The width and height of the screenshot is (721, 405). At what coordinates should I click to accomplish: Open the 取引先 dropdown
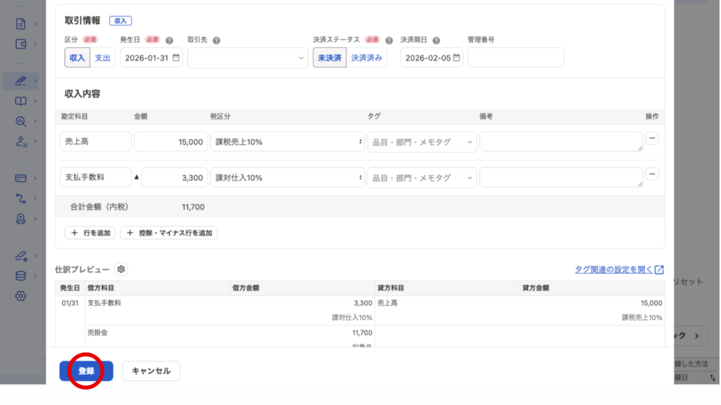[x=248, y=58]
